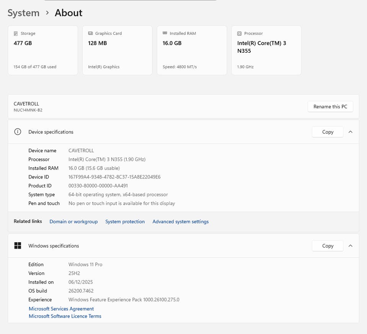Open the Microsoft Services Agreement
Screen dimensions: 367x334
(x=61, y=309)
